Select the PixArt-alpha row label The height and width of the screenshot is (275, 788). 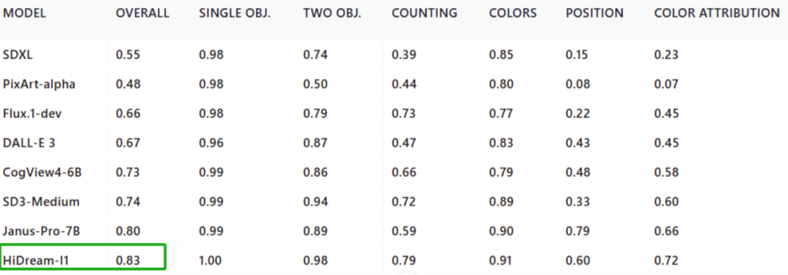[x=39, y=84]
